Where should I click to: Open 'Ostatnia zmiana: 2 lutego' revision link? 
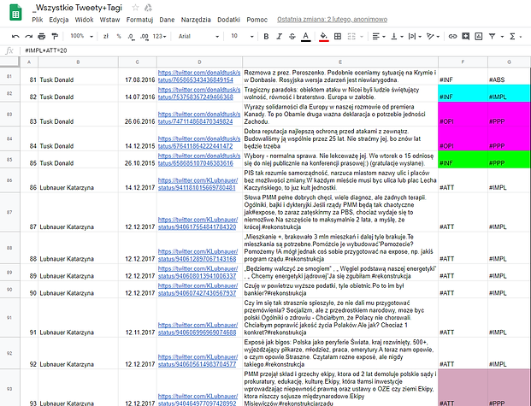tap(333, 20)
